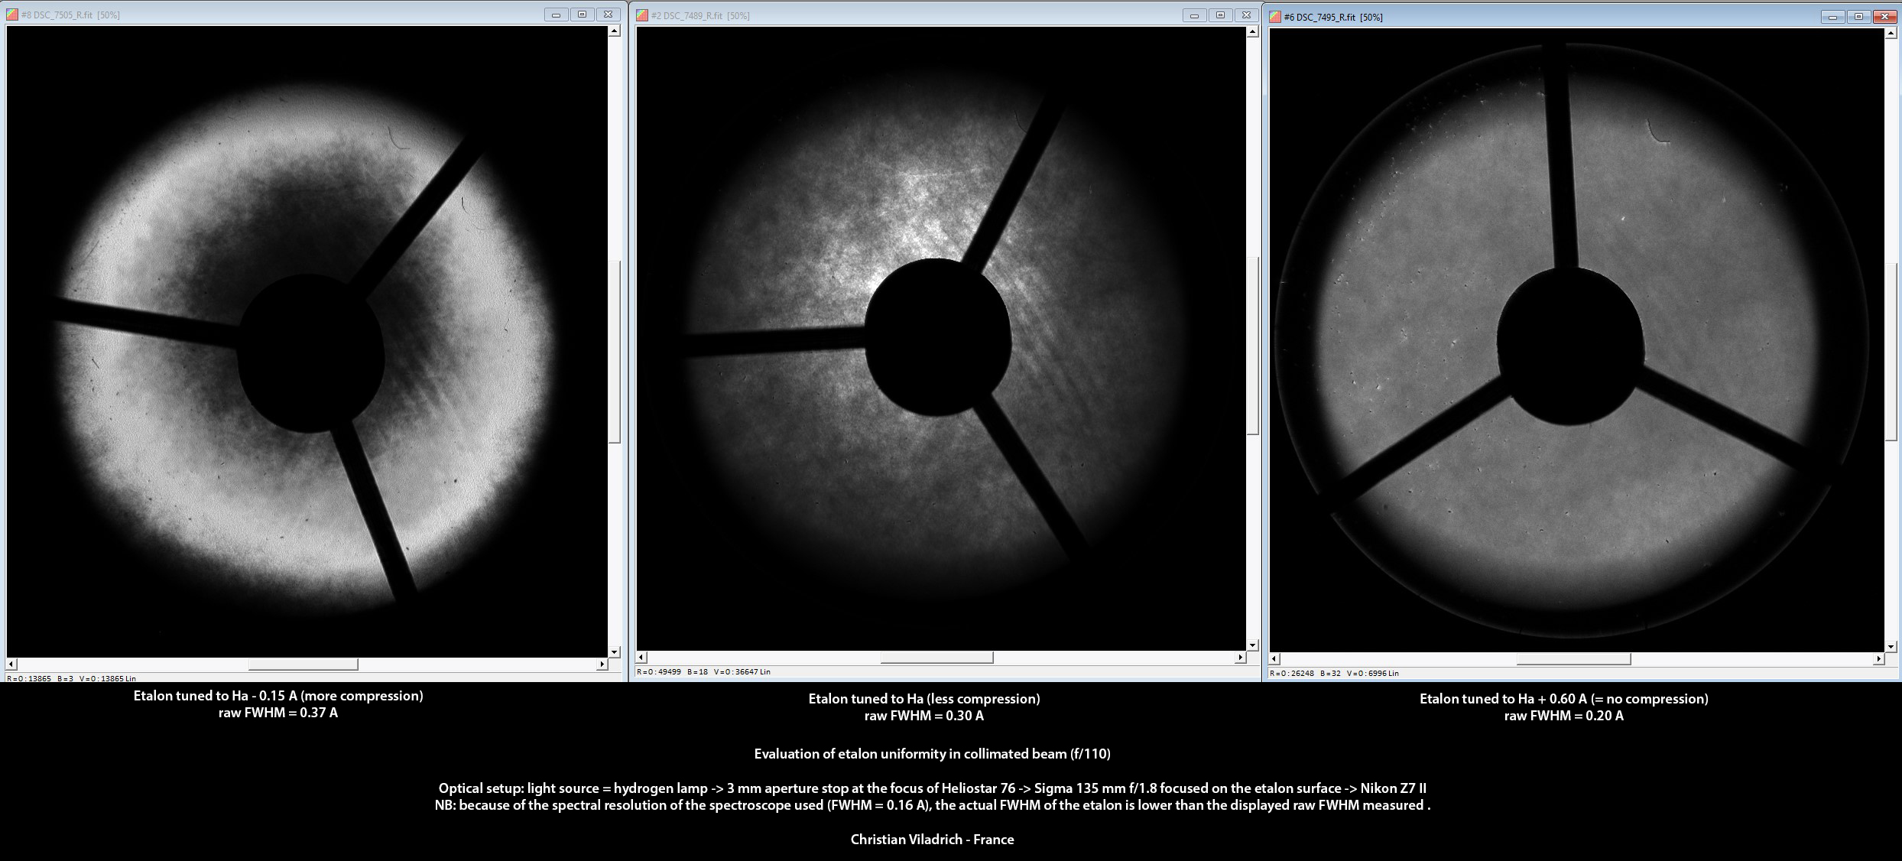The width and height of the screenshot is (1902, 861).
Task: Click the DSC_7495_R.fit window icon
Action: pos(1275,17)
